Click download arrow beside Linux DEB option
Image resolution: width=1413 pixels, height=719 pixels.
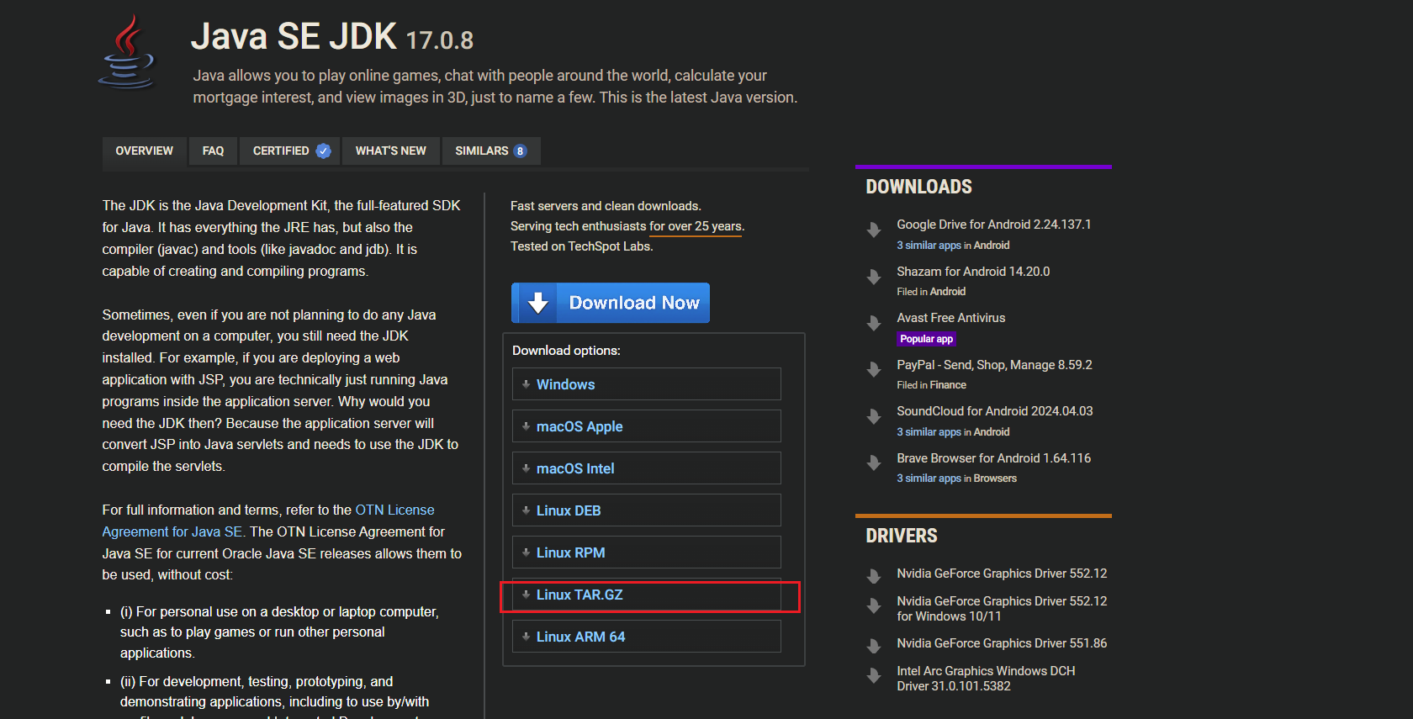click(x=526, y=510)
